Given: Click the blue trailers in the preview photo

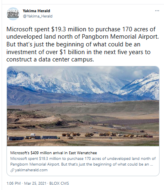Looking at the screenshot, I should click(33, 138).
